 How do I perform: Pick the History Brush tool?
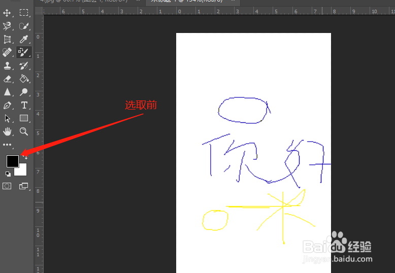click(x=24, y=66)
